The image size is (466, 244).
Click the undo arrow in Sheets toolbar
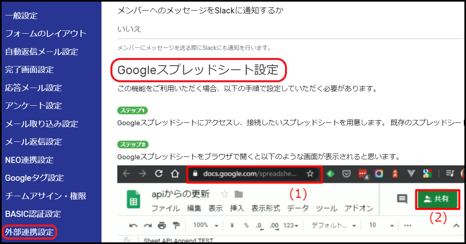coord(133,226)
